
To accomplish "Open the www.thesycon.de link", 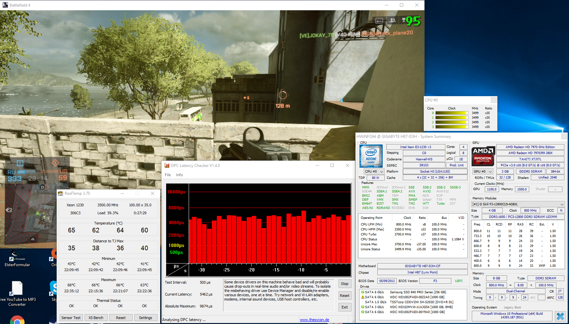I will tap(314, 320).
